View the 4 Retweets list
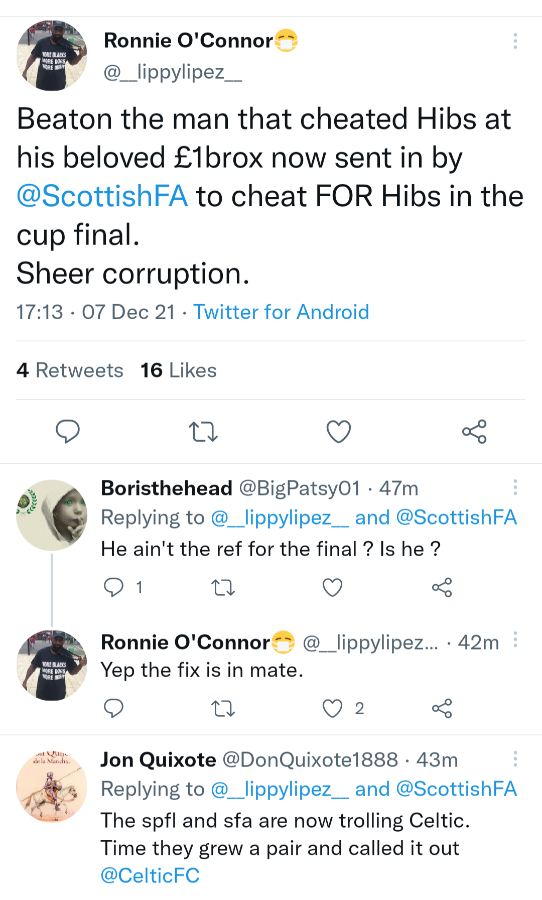Viewport: 542px width, 900px height. tap(70, 370)
